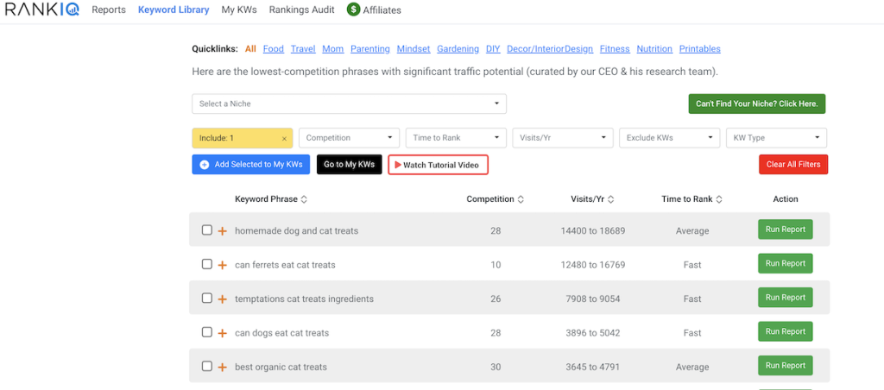Select the Travel quicklink
The width and height of the screenshot is (884, 390).
[303, 49]
